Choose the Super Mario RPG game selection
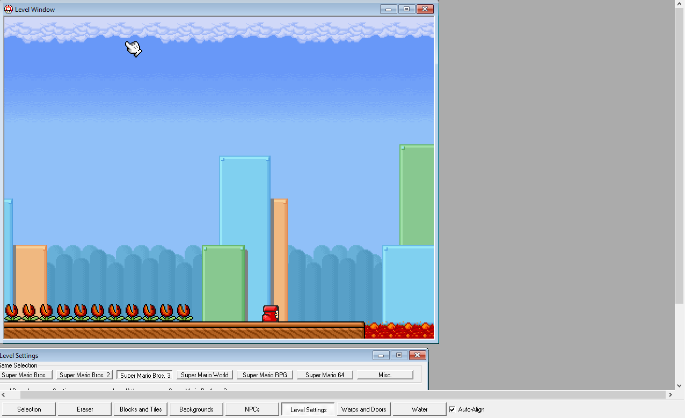This screenshot has width=685, height=418. point(265,375)
